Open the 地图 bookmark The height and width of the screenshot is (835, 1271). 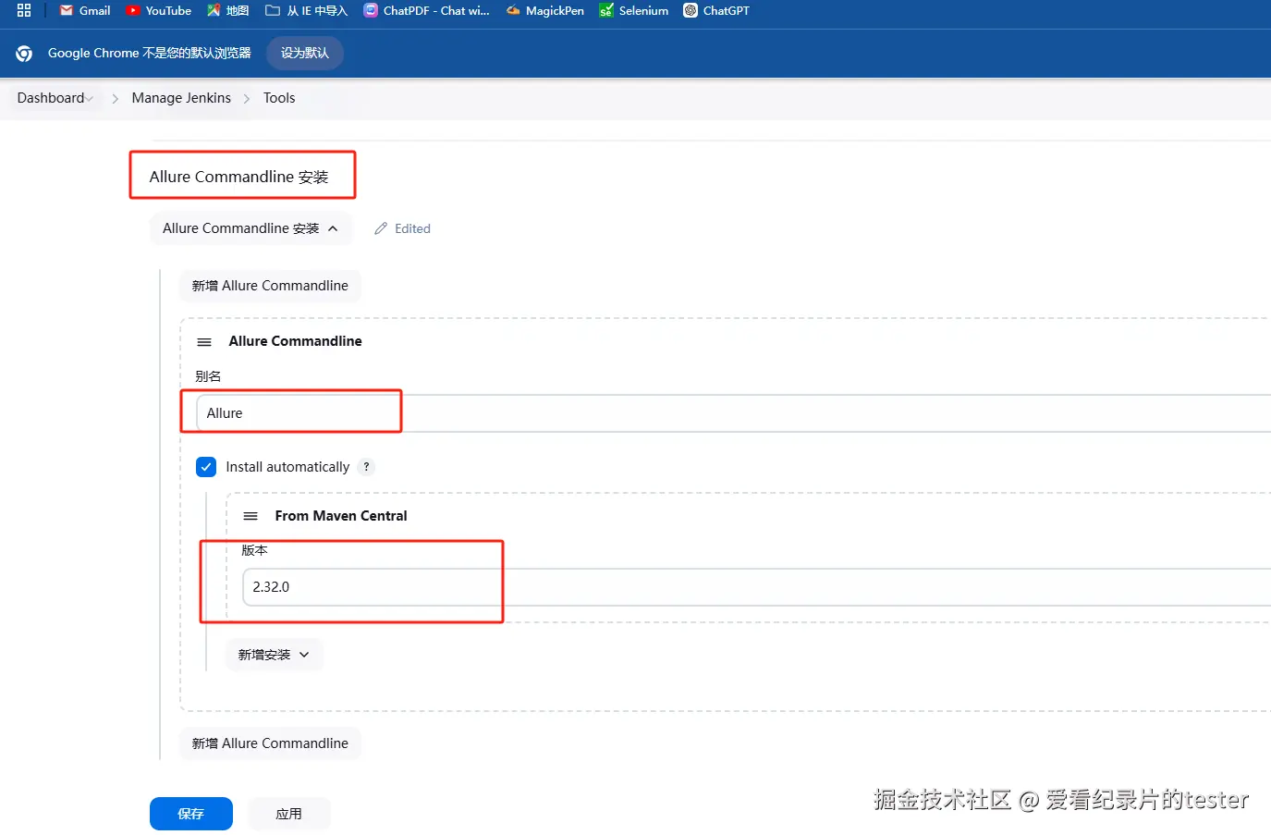click(x=227, y=11)
